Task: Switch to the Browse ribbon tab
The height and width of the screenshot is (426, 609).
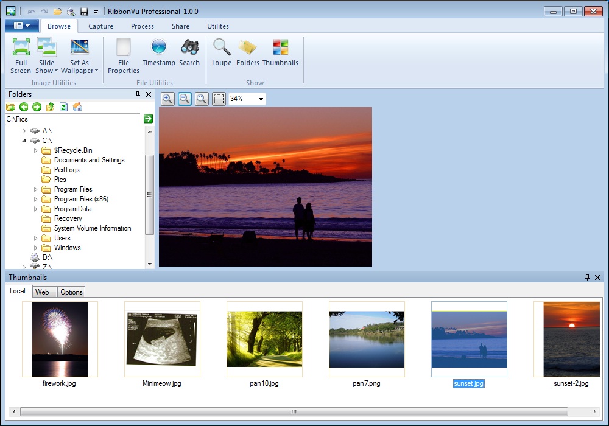Action: click(x=59, y=26)
